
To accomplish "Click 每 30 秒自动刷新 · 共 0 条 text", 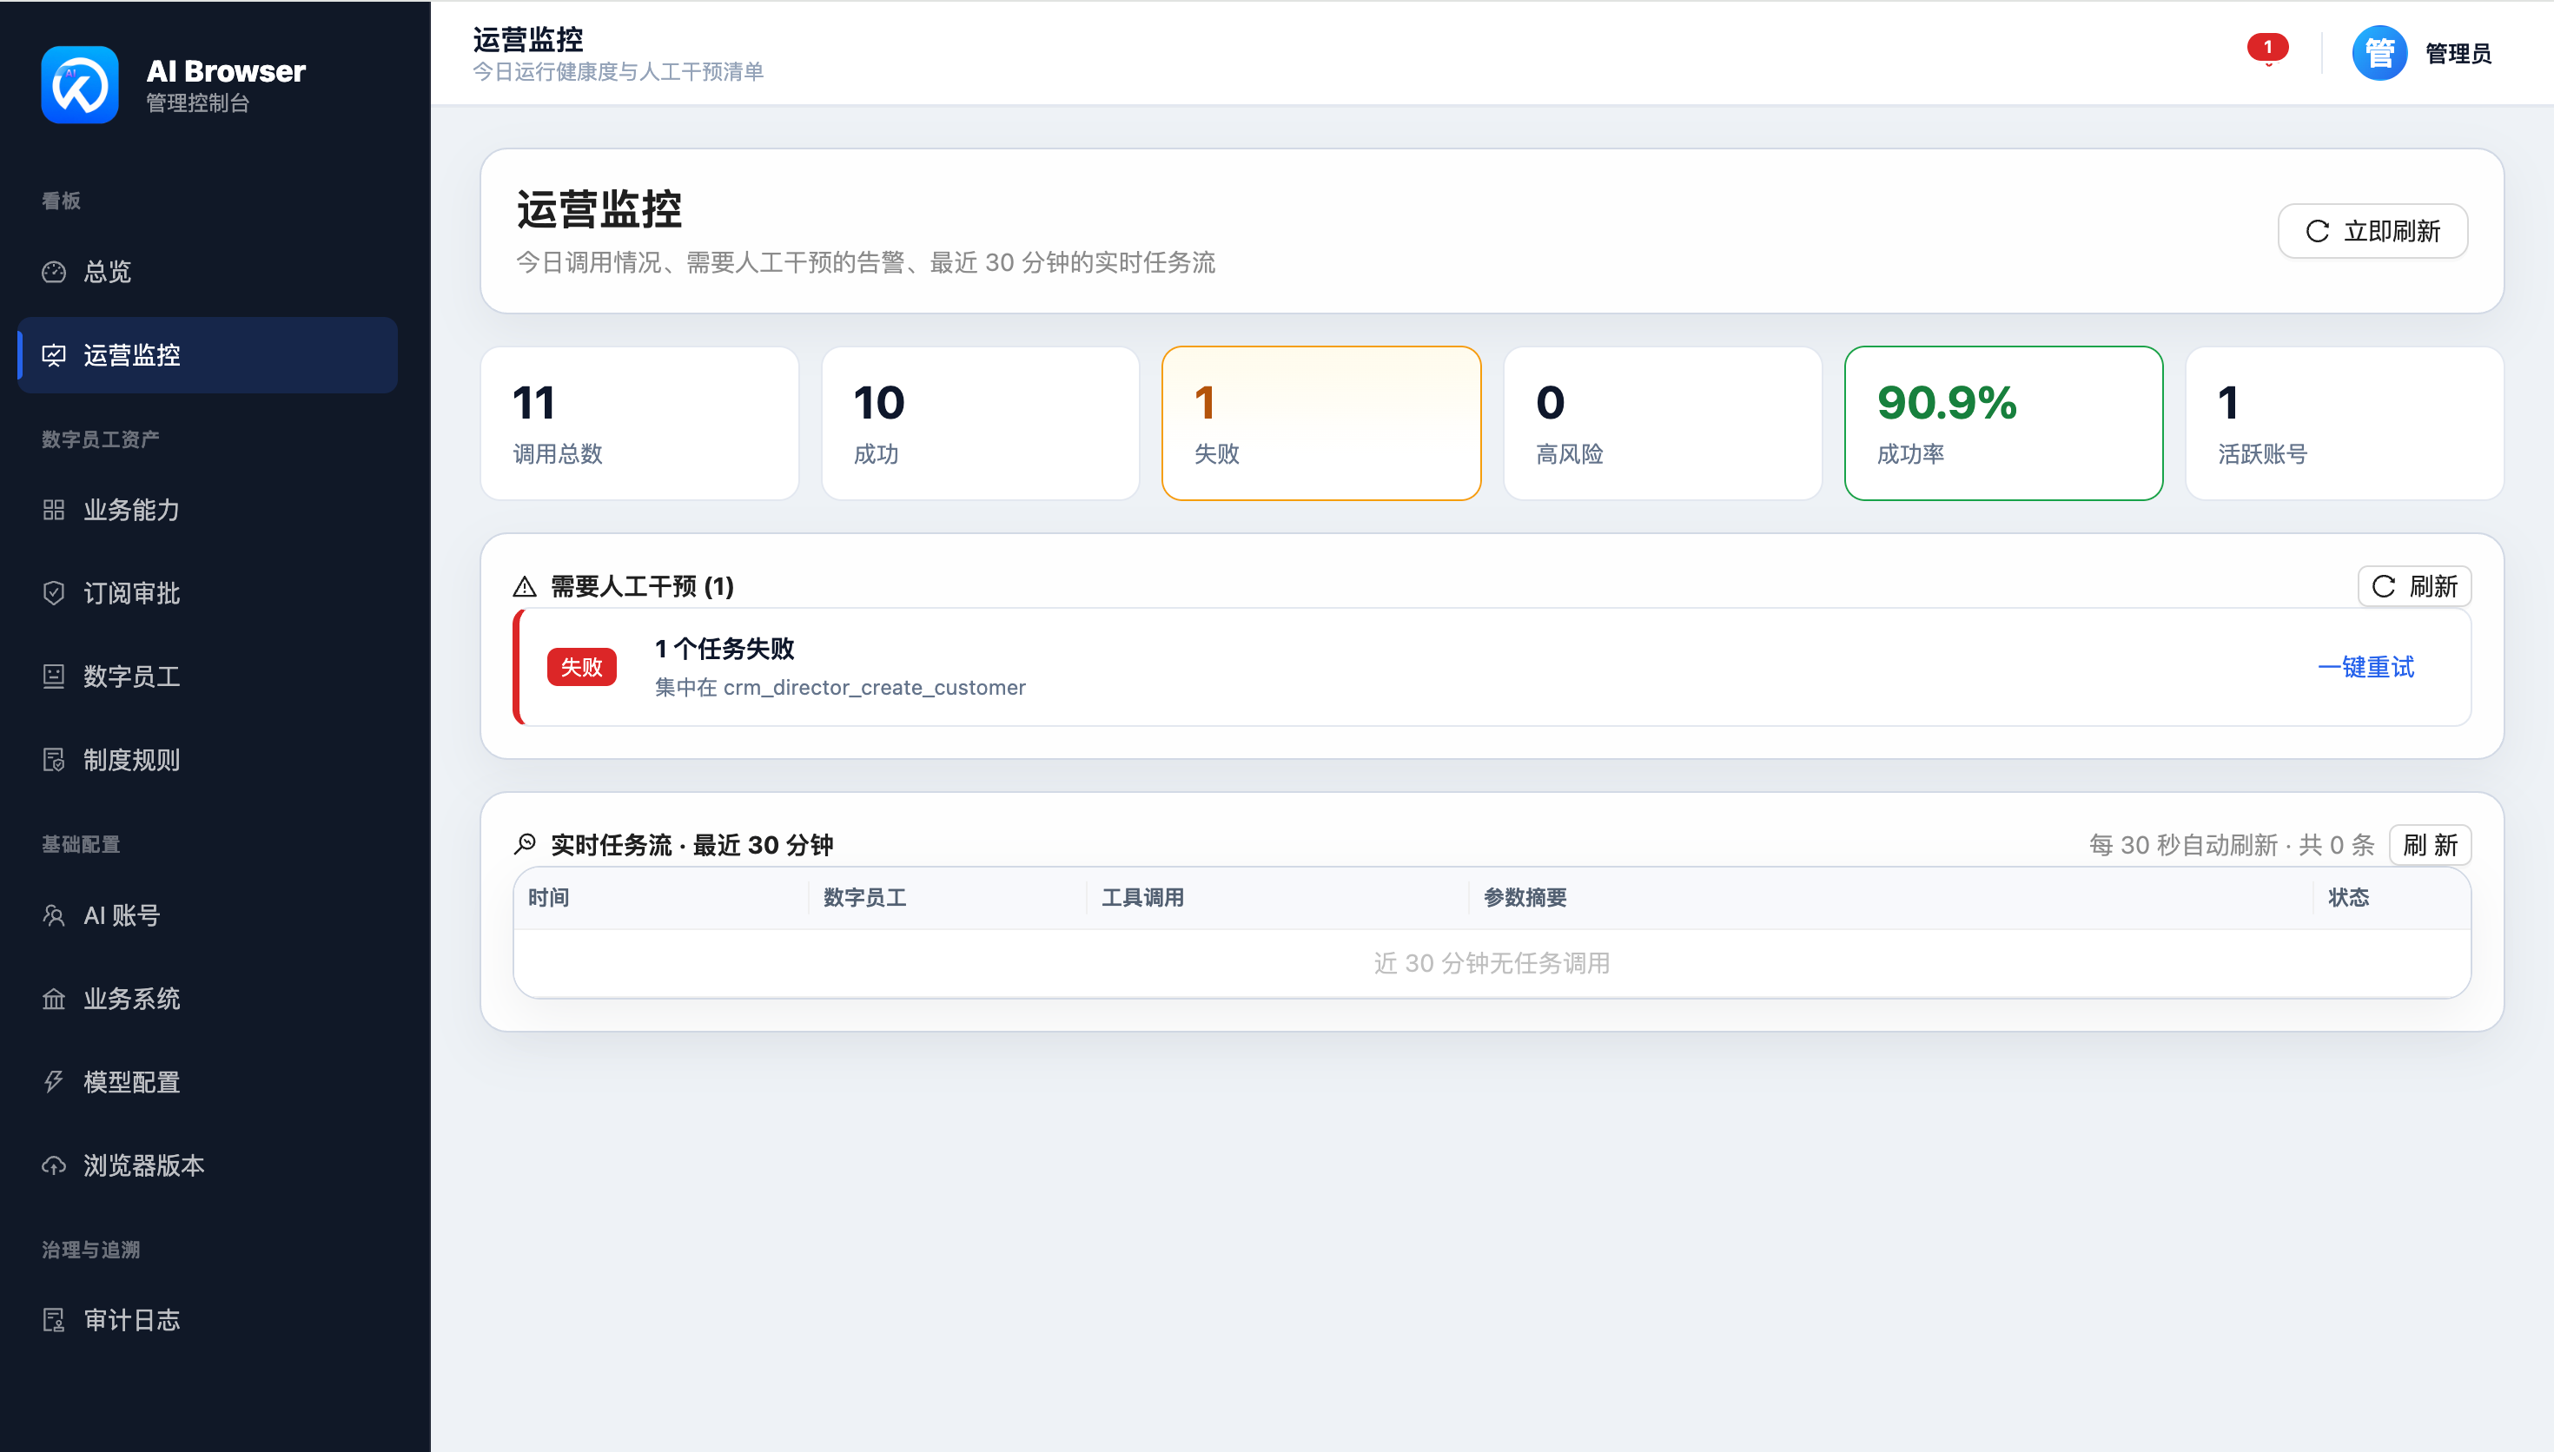I will (2232, 846).
